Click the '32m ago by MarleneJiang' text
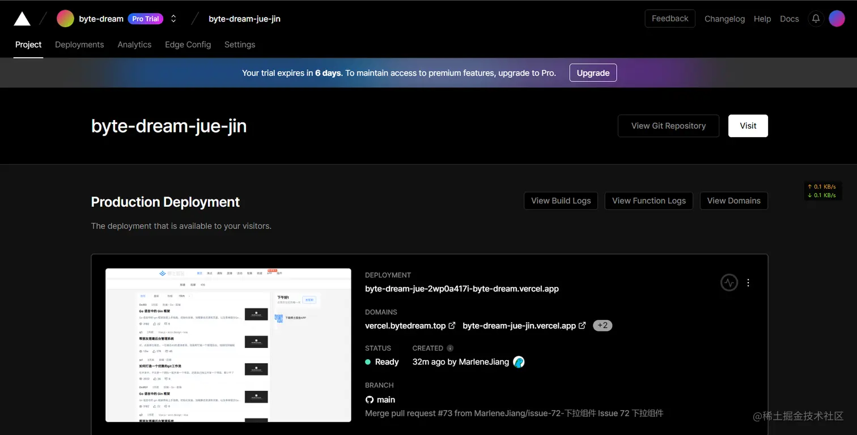This screenshot has width=857, height=435. (x=461, y=362)
